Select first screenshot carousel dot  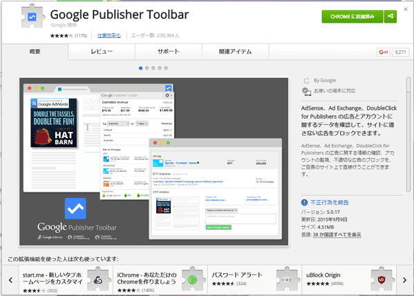pos(141,68)
